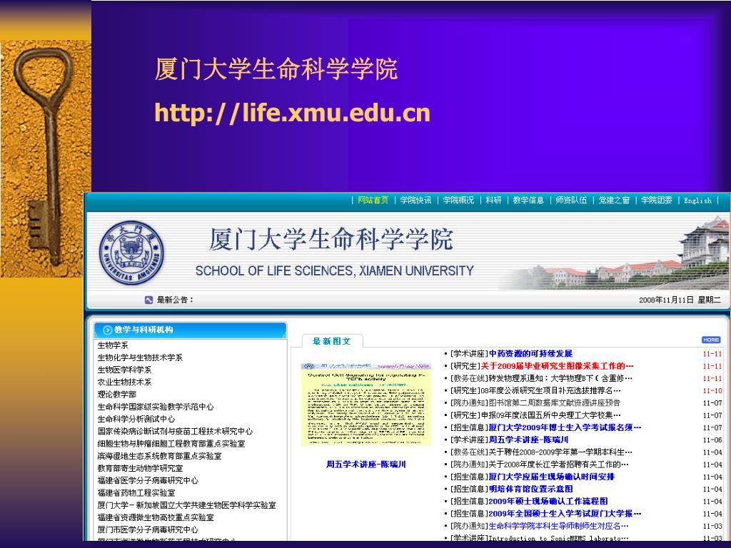Open 农业生物技术系 in the sidebar
731x548 pixels.
(124, 382)
